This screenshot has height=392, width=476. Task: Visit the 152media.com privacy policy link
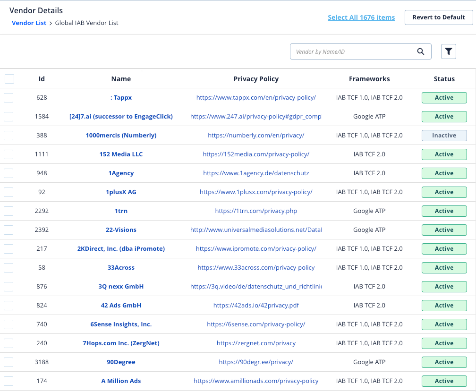(256, 154)
